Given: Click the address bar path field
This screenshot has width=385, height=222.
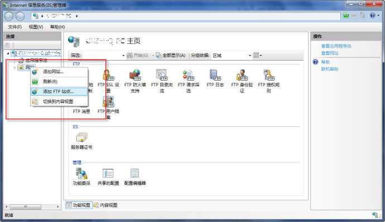Looking at the screenshot, I should coord(186,16).
